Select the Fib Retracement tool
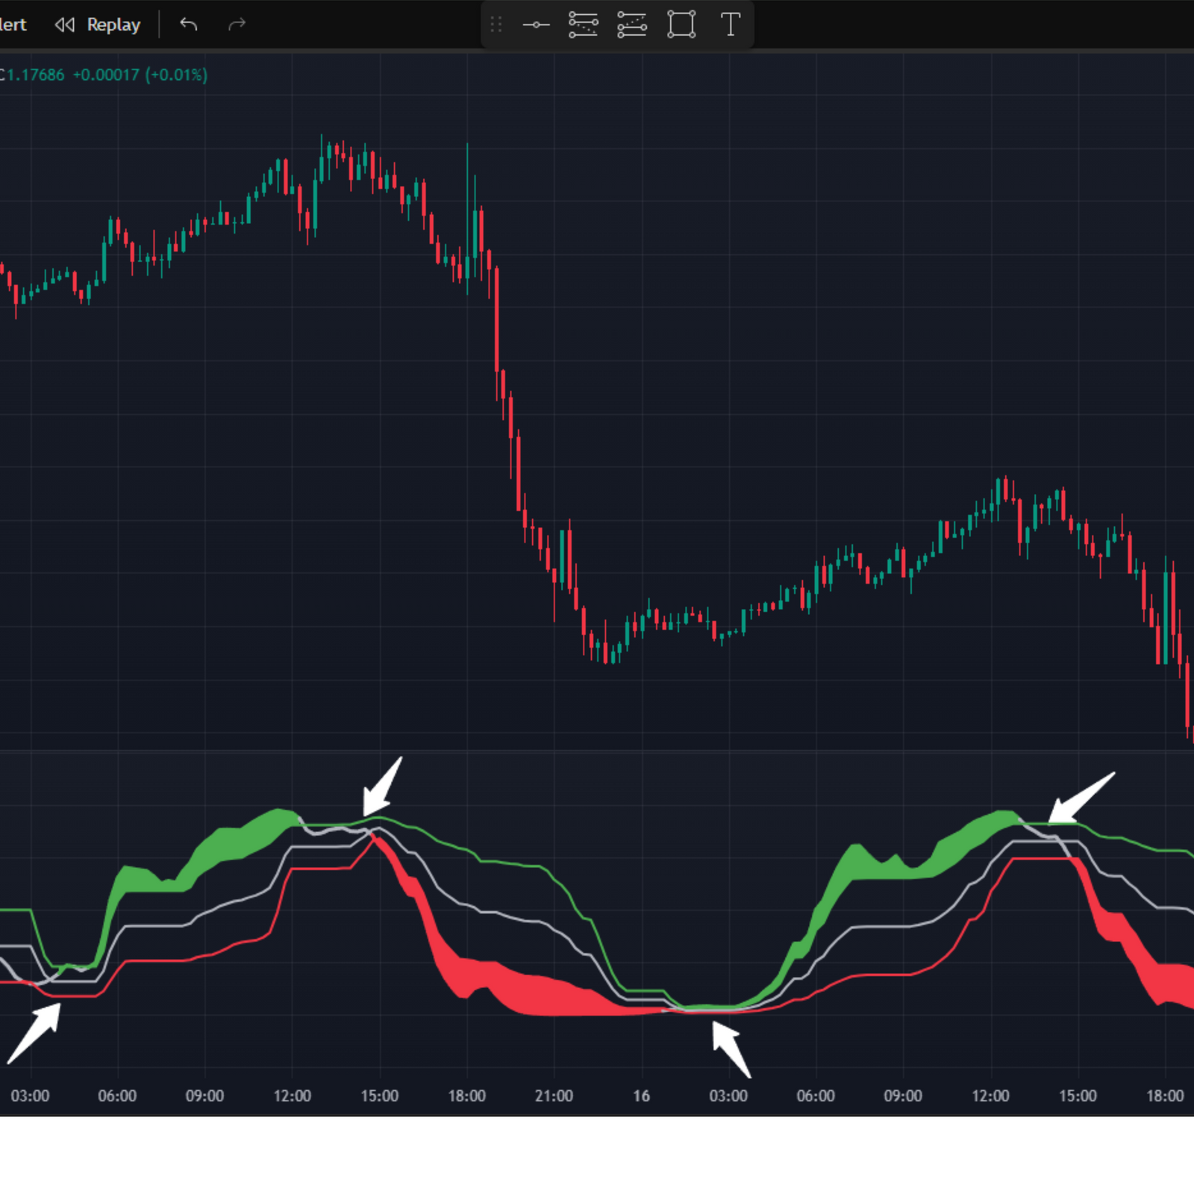Screen dimensions: 1194x1194 pos(583,25)
